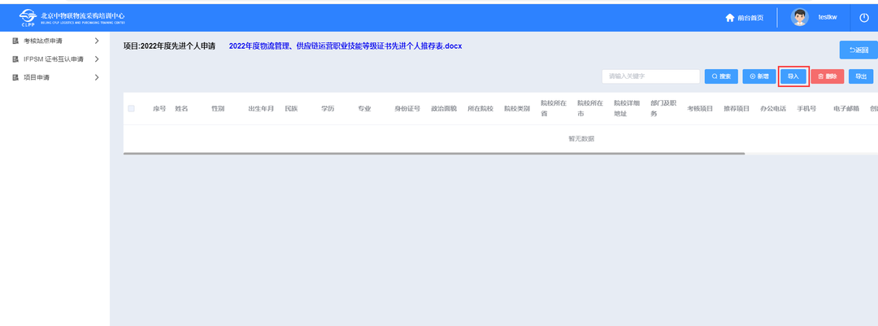Expand the 考核站点申请 chevron
878x326 pixels.
click(97, 41)
